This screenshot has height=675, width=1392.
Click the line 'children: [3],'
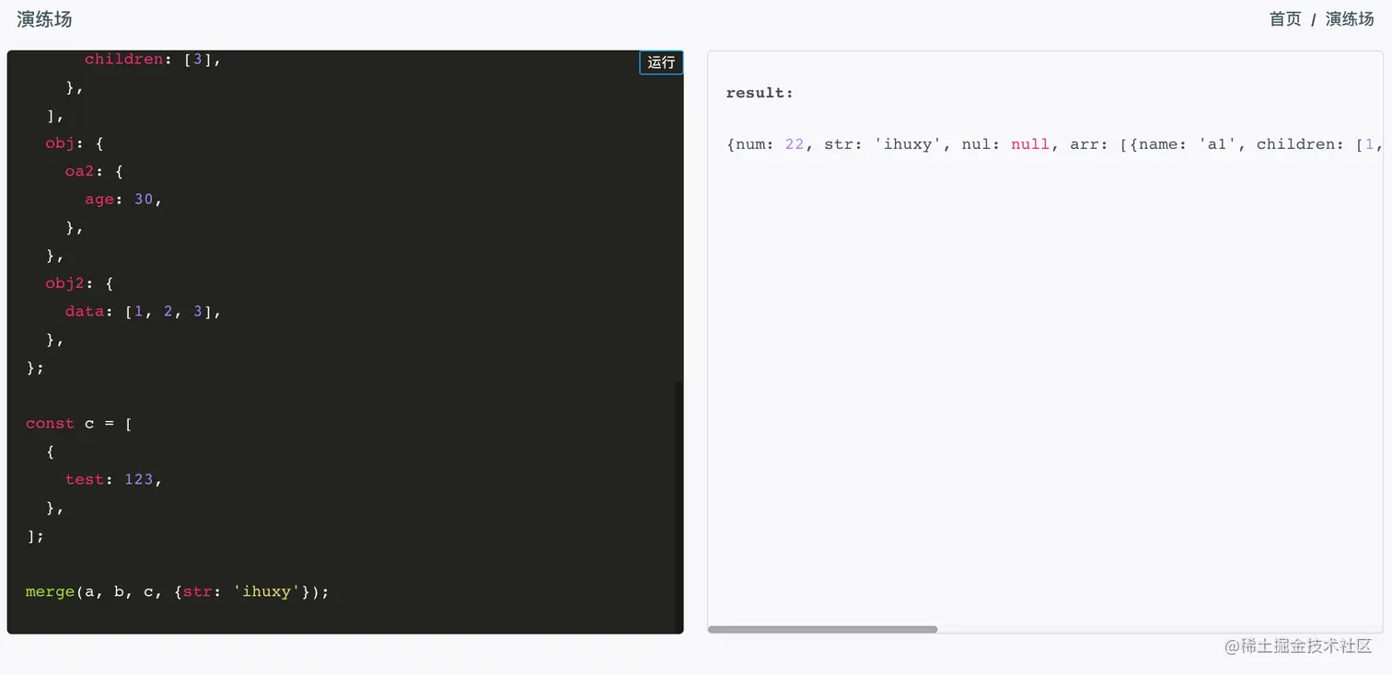[x=153, y=59]
